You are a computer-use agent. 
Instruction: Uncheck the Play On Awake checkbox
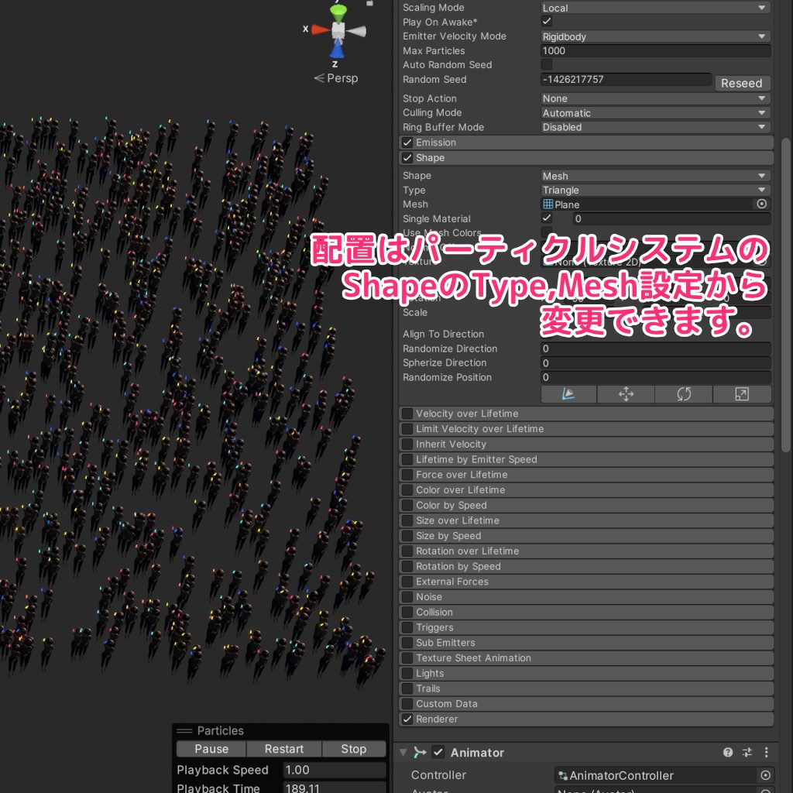click(546, 22)
